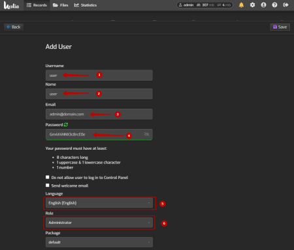Screen dimensions: 294x250
Task: Click the log out icon
Action: tap(286, 5)
